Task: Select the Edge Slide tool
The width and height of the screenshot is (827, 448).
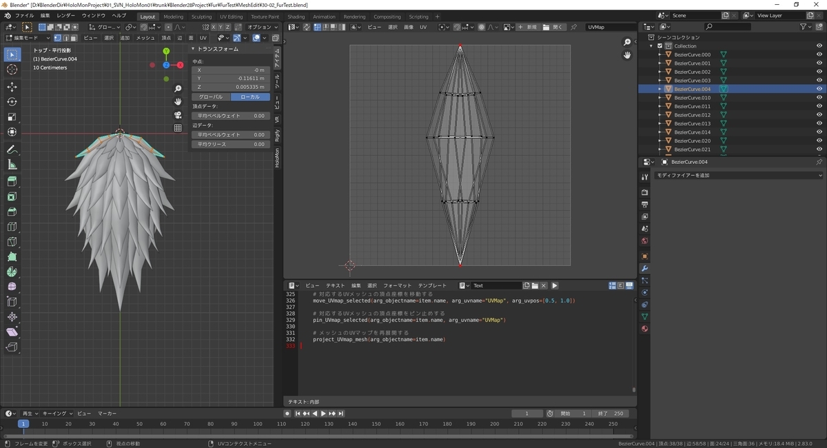Action: (12, 302)
